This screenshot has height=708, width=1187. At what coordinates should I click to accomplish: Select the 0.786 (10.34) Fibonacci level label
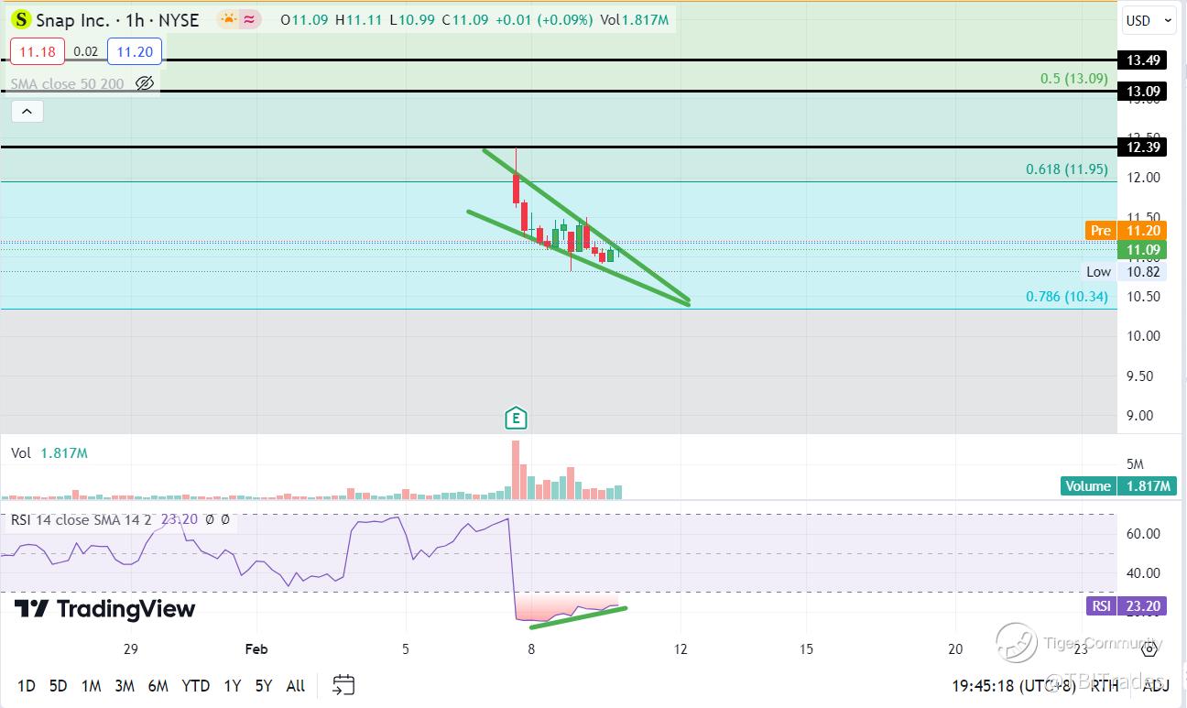point(1067,297)
